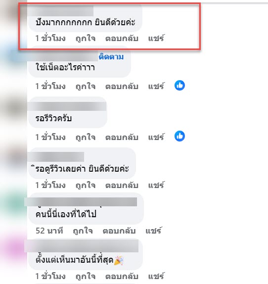Reply to the 'รอรีวิวครับ' comment
The width and height of the screenshot is (268, 284).
[x=122, y=137]
